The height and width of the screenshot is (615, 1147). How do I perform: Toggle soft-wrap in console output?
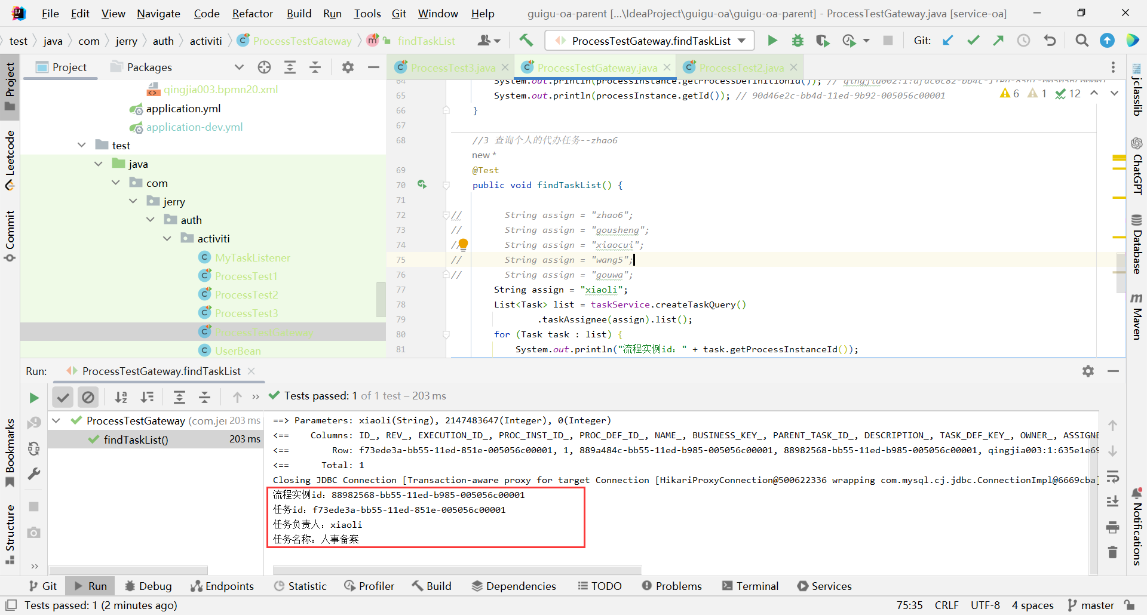point(1112,476)
